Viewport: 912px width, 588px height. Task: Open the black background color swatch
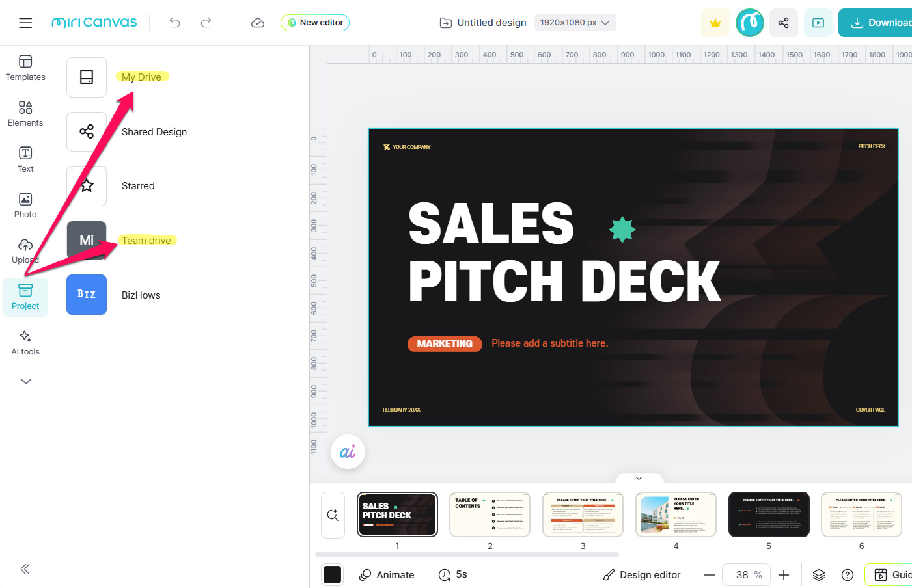332,575
